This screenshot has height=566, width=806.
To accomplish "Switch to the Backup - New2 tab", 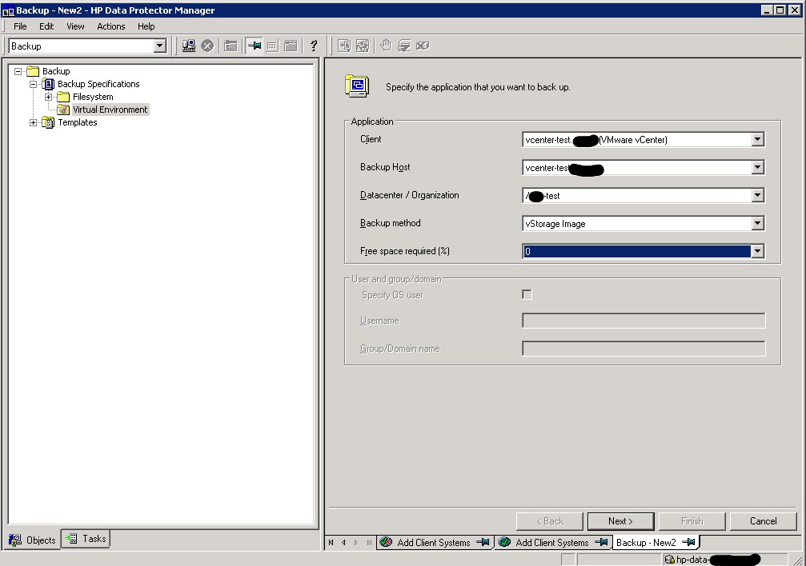I will pyautogui.click(x=656, y=542).
